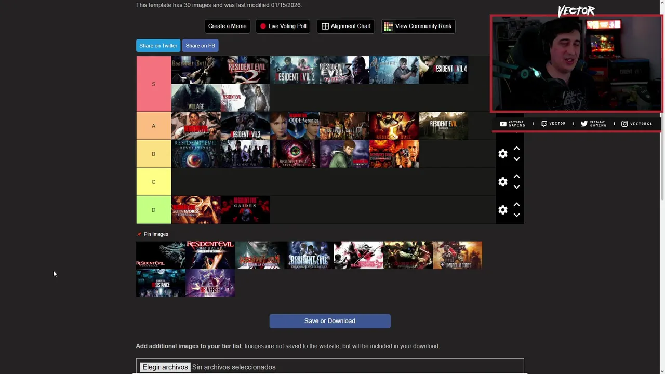665x374 pixels.
Task: Select The Mercenaries 3D thumbnail
Action: click(358, 255)
